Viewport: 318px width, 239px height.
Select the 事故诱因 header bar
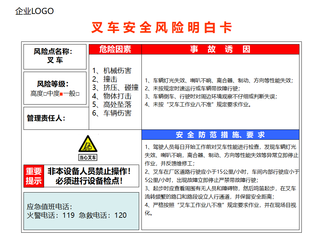(220, 49)
